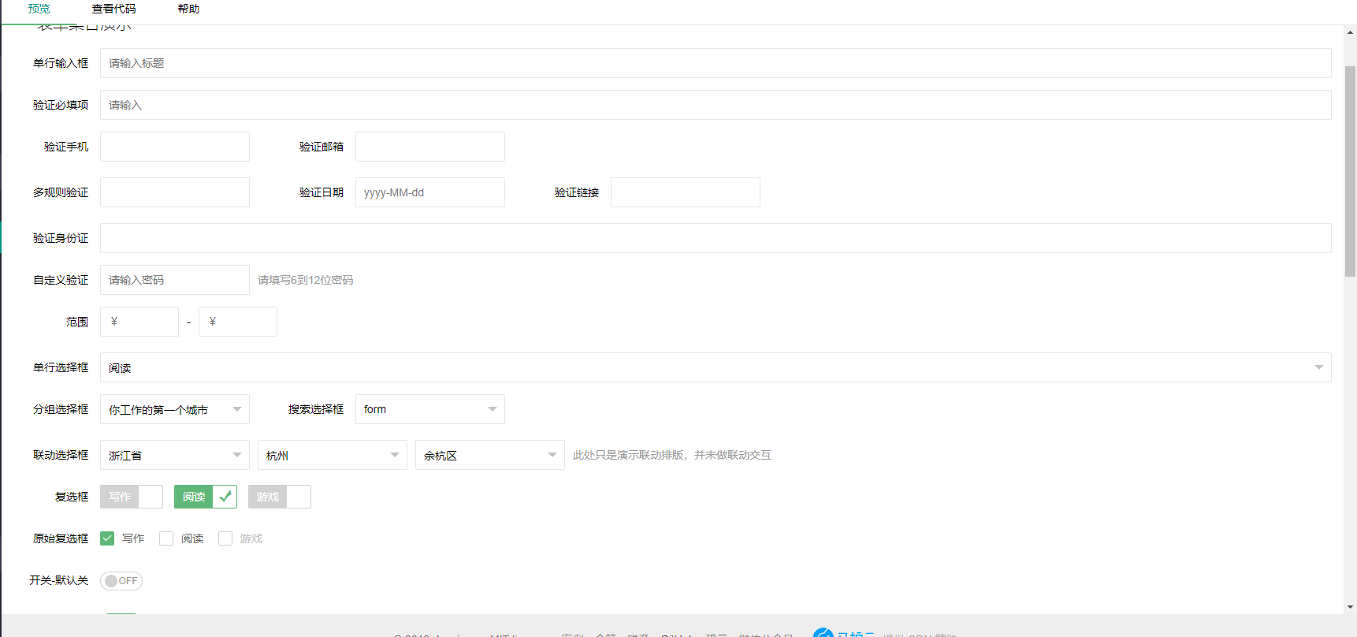Click the vertical page scrollbar thumb
The height and width of the screenshot is (637, 1357).
pyautogui.click(x=1350, y=170)
